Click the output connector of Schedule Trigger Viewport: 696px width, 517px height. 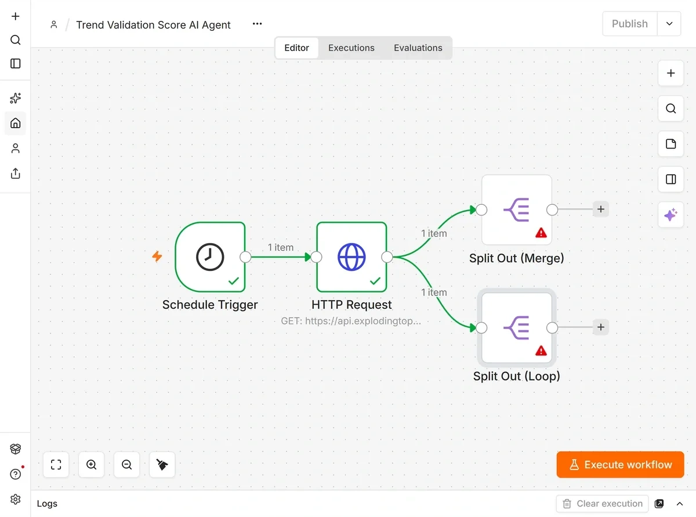pyautogui.click(x=245, y=256)
